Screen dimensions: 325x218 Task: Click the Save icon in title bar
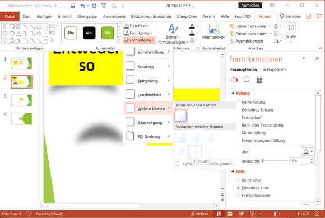(x=73, y=6)
